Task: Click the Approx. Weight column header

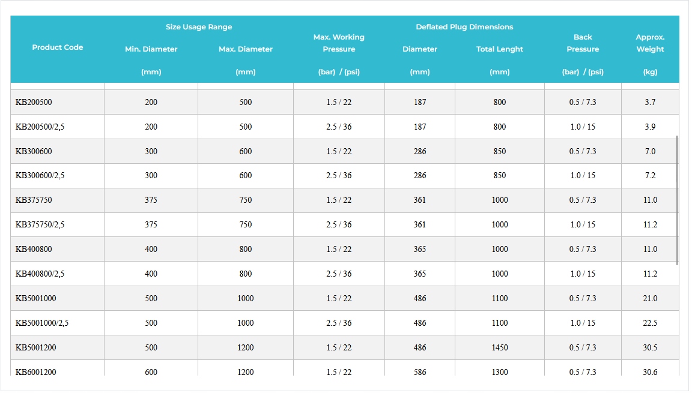Action: click(x=650, y=43)
